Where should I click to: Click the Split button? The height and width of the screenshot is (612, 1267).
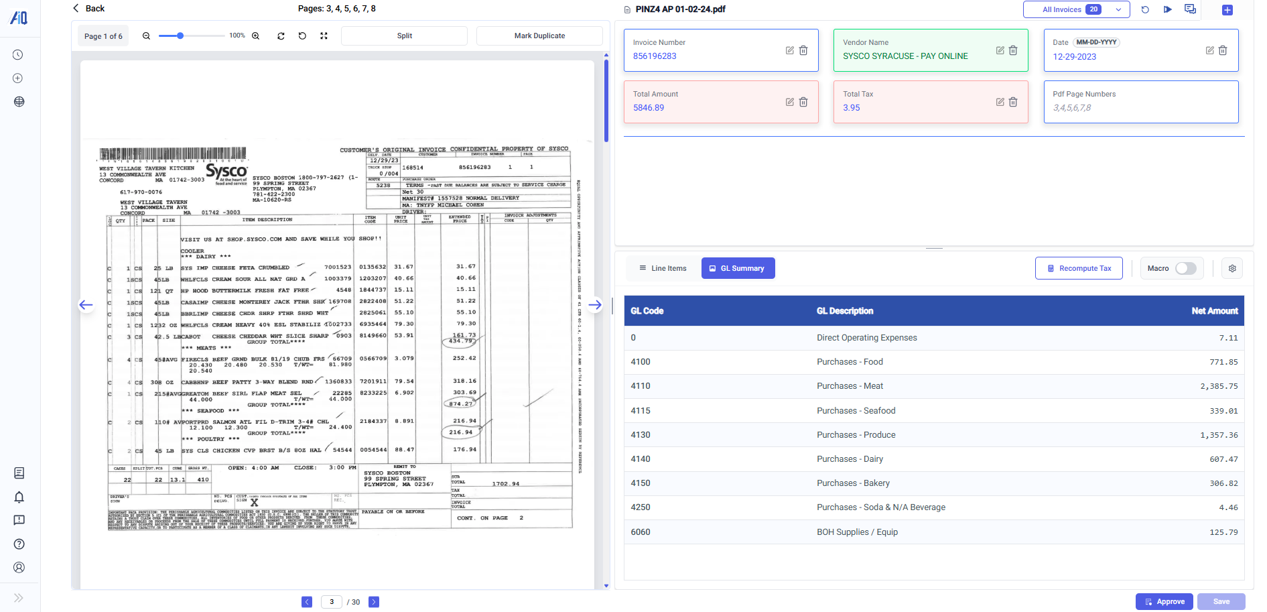[x=404, y=36]
